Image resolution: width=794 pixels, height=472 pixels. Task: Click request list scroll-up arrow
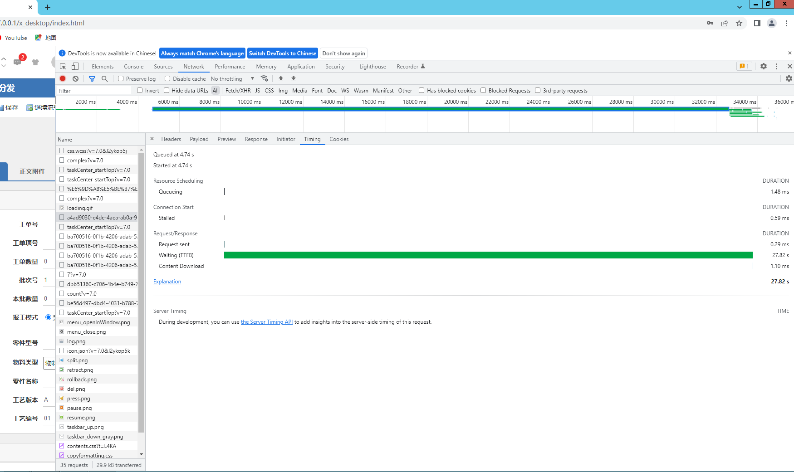pyautogui.click(x=142, y=150)
